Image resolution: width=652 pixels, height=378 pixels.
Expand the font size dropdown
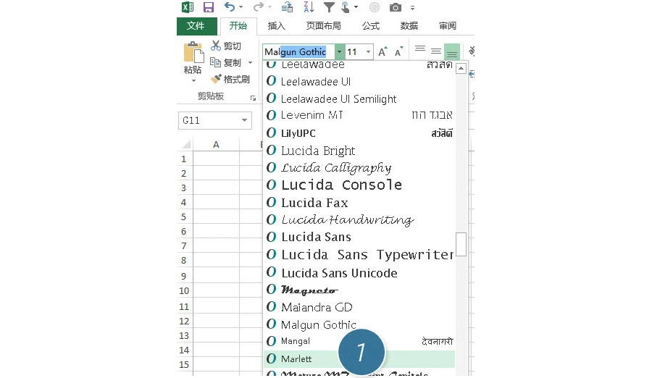tap(369, 52)
